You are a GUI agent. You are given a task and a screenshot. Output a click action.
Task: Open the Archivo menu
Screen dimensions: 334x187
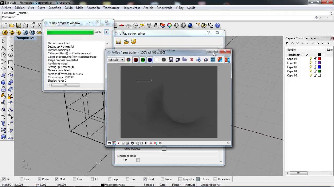coord(7,8)
